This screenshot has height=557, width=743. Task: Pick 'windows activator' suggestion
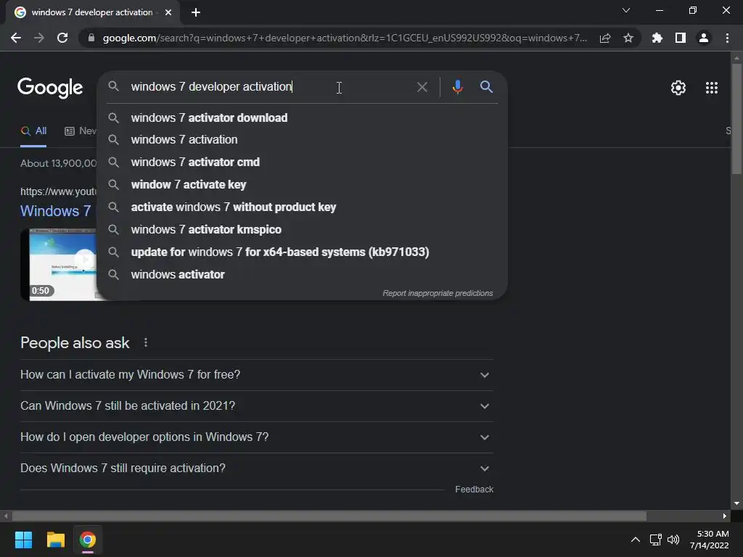coord(302,274)
